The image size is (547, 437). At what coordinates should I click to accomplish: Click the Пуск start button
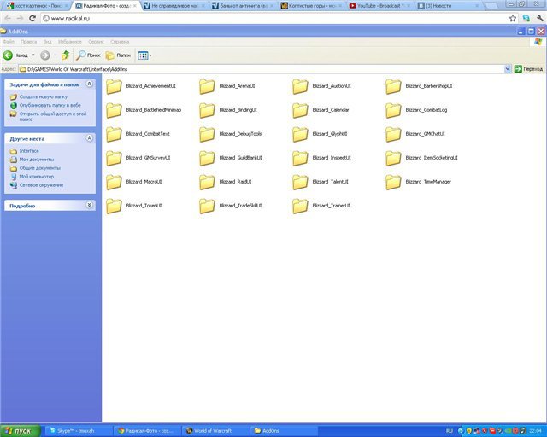[x=18, y=431]
